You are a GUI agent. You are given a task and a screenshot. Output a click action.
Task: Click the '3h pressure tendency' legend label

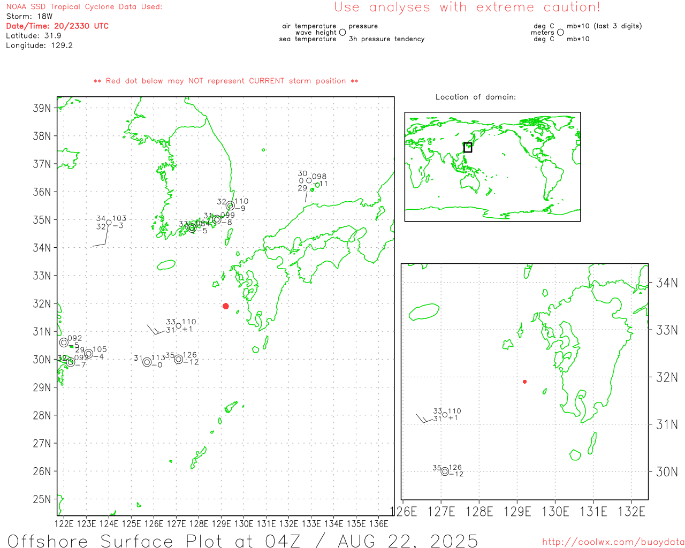pyautogui.click(x=386, y=39)
